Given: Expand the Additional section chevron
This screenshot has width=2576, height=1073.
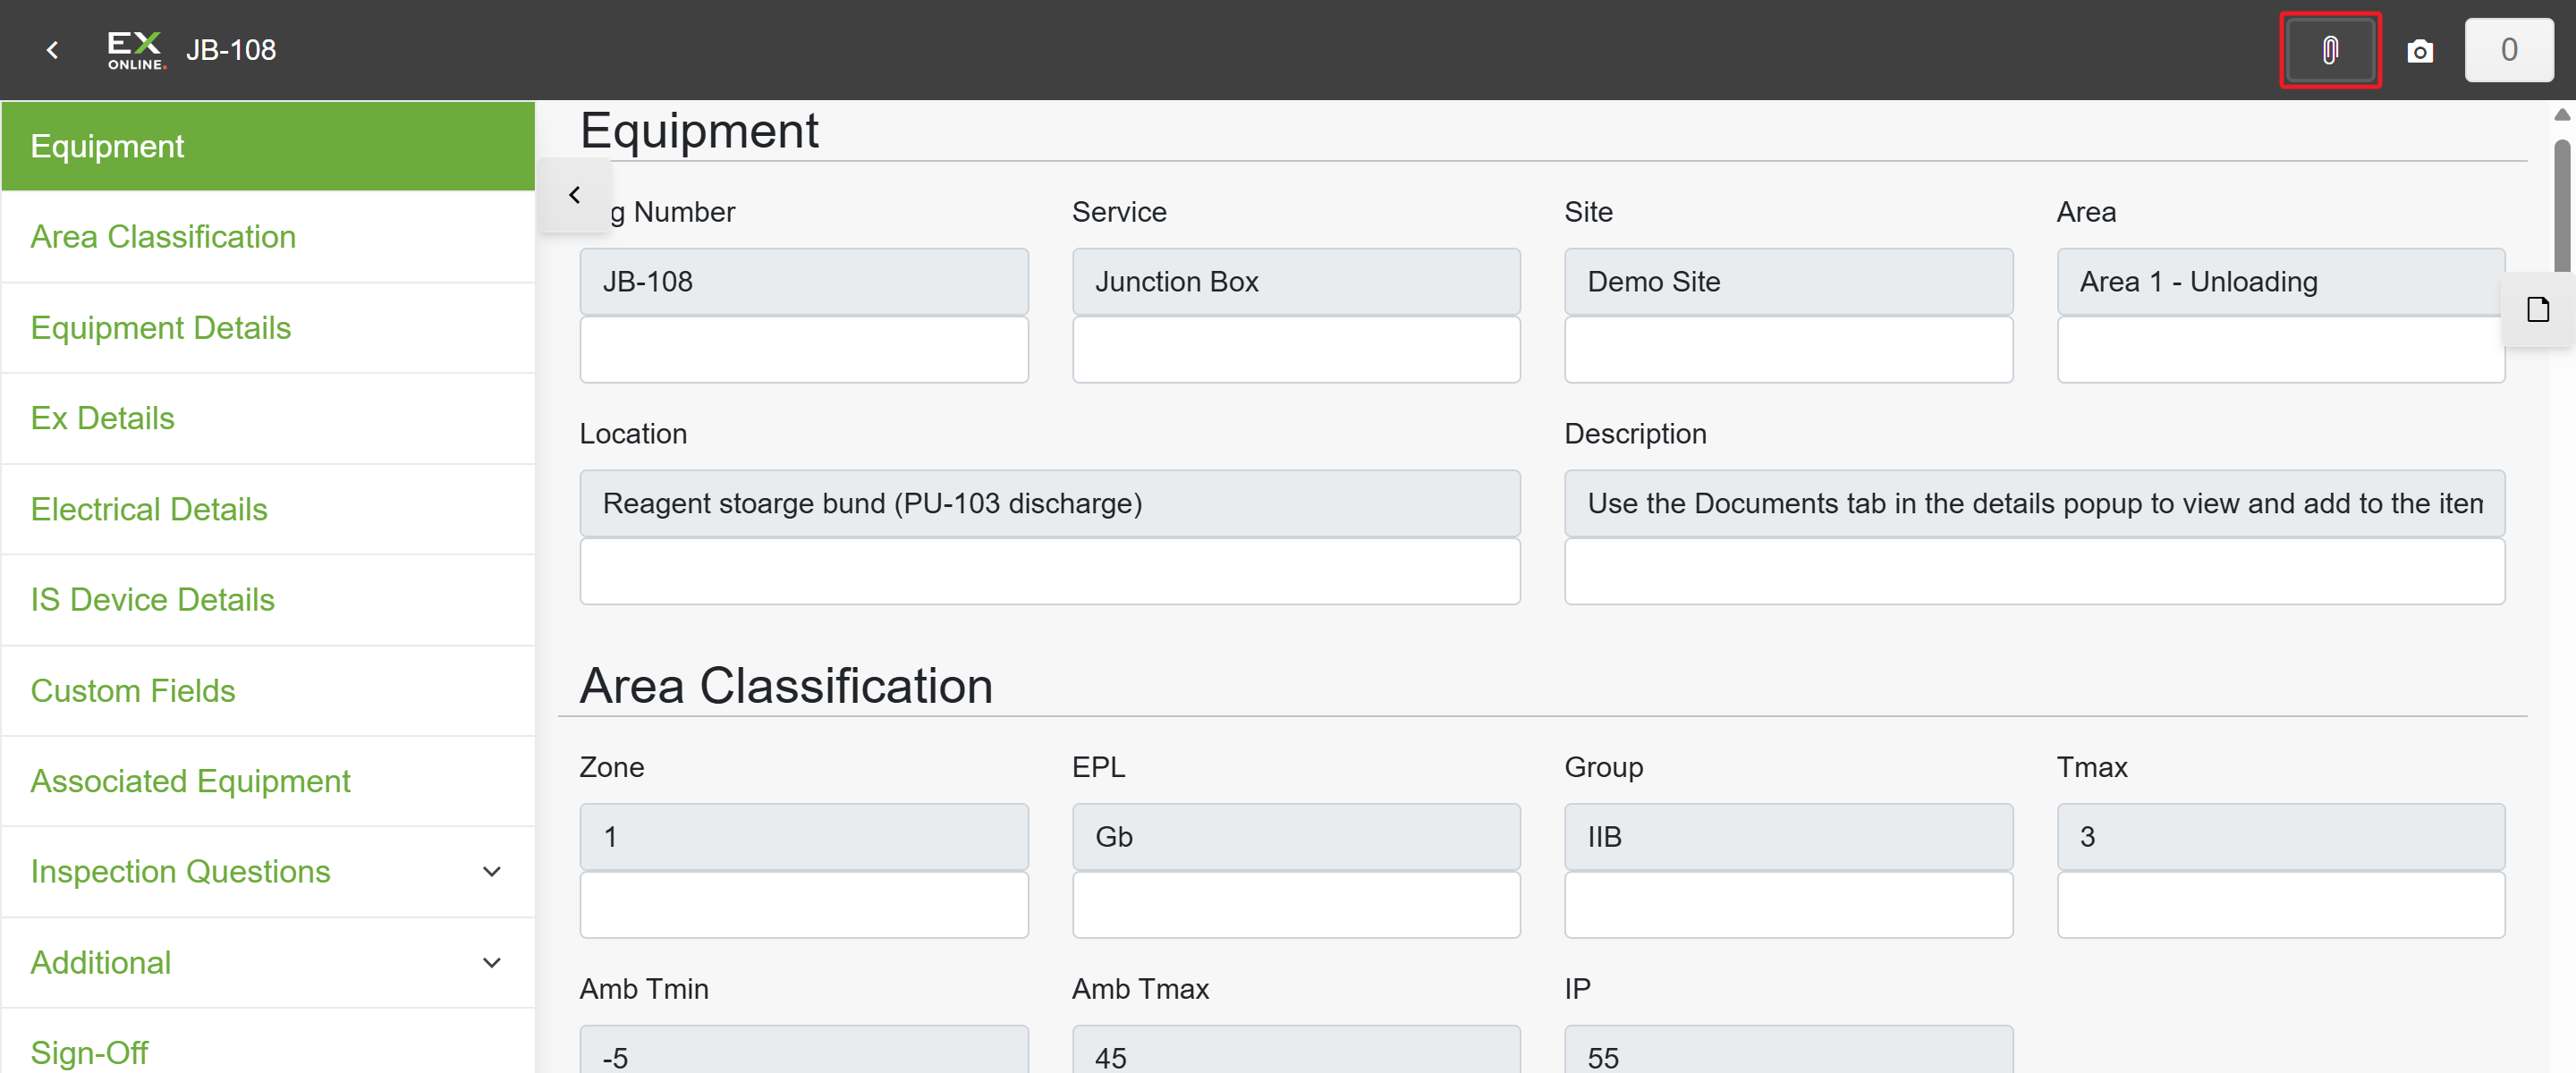Looking at the screenshot, I should point(491,962).
